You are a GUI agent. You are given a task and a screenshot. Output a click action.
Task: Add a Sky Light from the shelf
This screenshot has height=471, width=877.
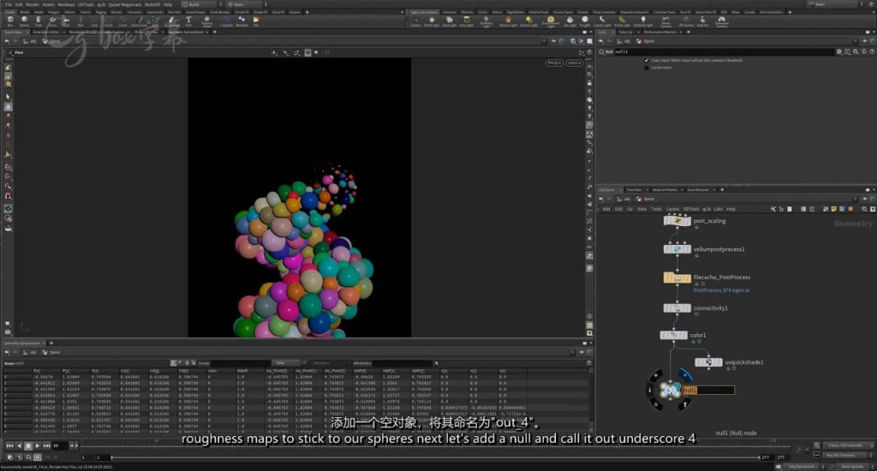570,21
